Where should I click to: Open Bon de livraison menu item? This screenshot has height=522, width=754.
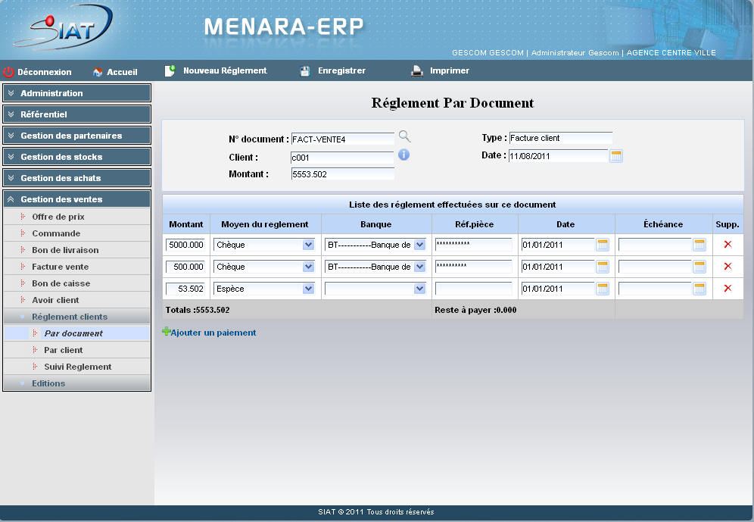77,250
